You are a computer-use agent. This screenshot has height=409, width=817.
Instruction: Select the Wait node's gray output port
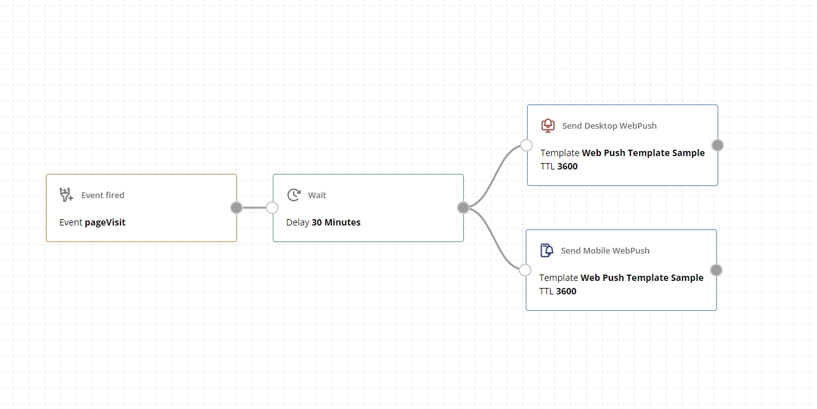463,207
